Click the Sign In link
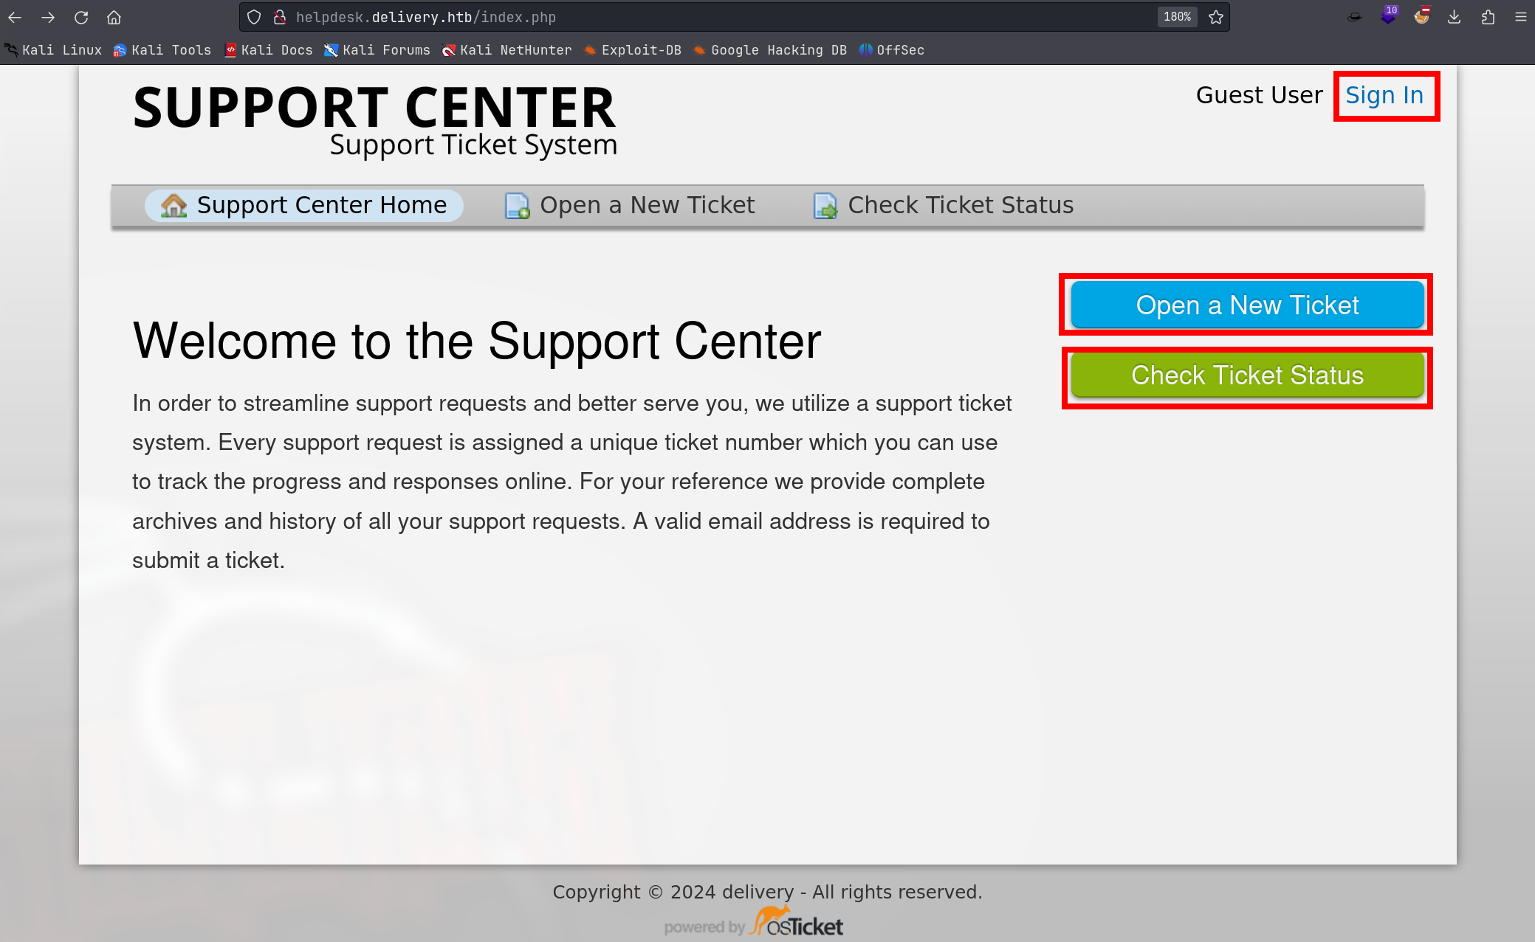1535x942 pixels. tap(1384, 95)
